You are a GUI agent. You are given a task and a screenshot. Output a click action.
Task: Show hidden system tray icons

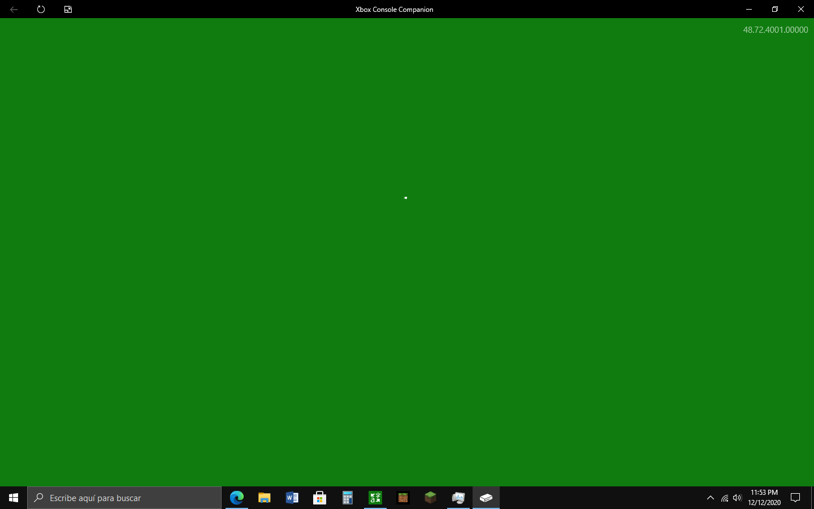coord(711,498)
